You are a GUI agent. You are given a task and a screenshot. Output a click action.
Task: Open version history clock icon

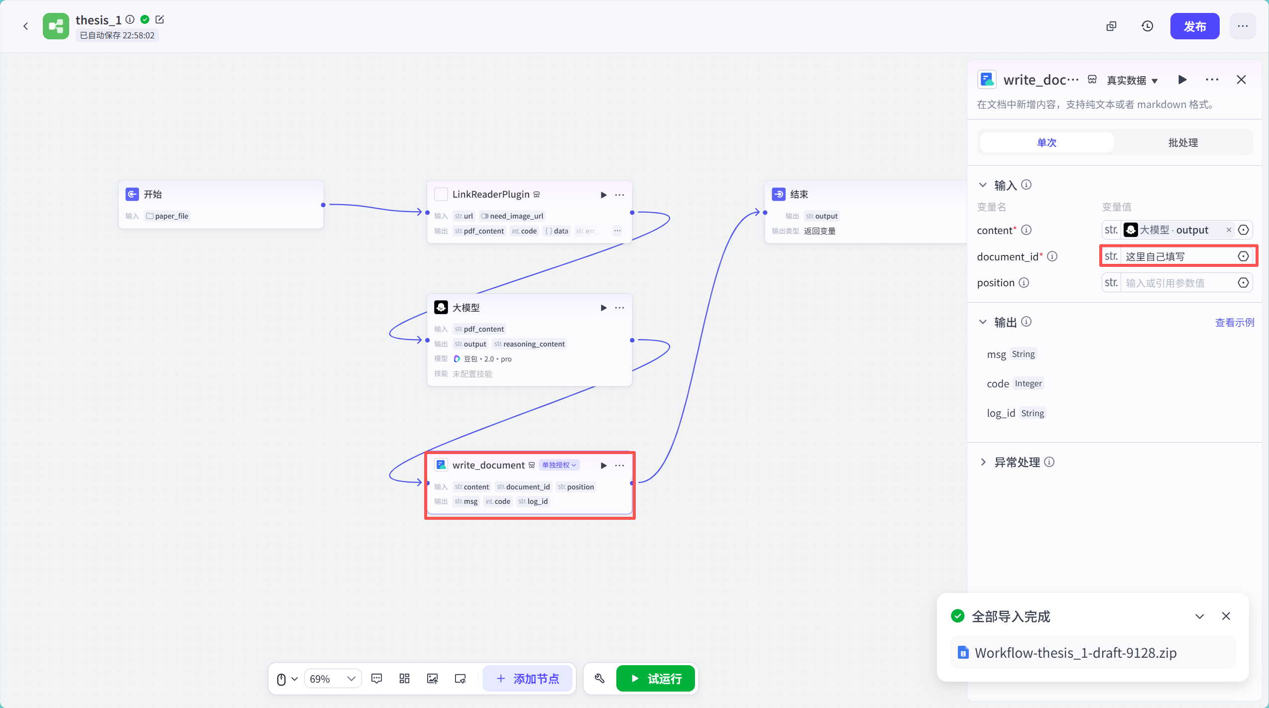click(x=1147, y=26)
